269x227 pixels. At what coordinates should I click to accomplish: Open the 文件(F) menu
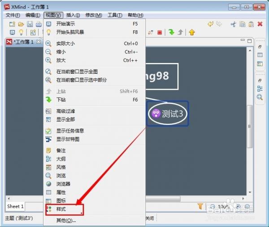[13, 15]
